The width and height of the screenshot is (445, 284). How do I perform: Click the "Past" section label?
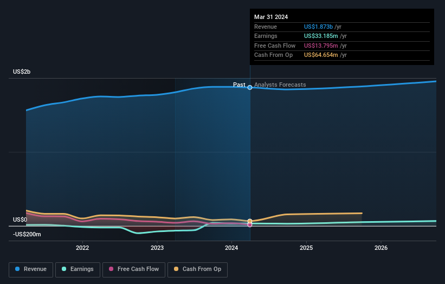[239, 85]
